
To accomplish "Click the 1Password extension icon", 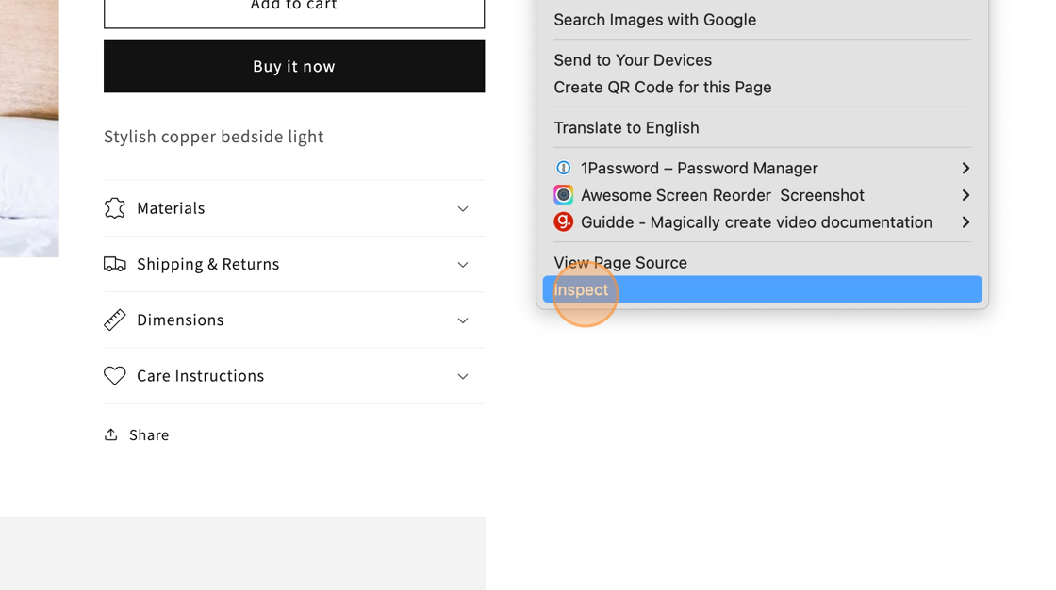I will pos(563,168).
